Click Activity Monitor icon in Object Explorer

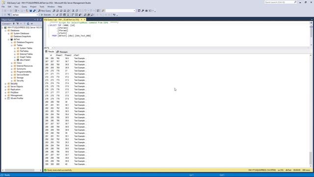[x=31, y=24]
